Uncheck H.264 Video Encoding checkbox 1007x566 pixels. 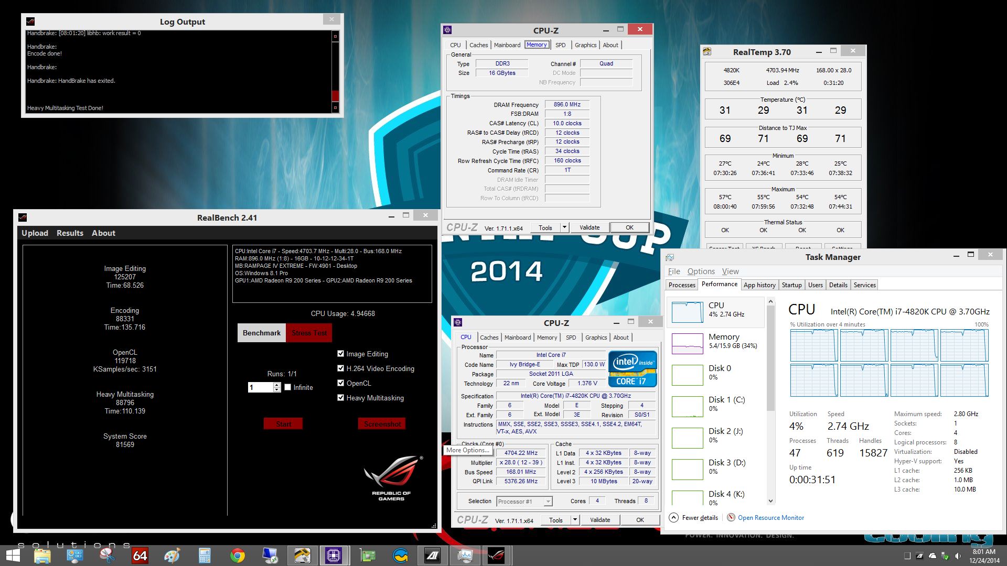pyautogui.click(x=340, y=368)
